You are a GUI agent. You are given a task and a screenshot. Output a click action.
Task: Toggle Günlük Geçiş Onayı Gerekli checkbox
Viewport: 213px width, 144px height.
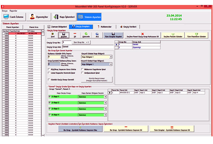[49, 80]
